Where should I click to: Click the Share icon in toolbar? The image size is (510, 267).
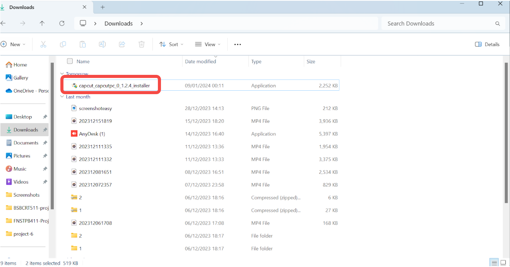pyautogui.click(x=122, y=44)
